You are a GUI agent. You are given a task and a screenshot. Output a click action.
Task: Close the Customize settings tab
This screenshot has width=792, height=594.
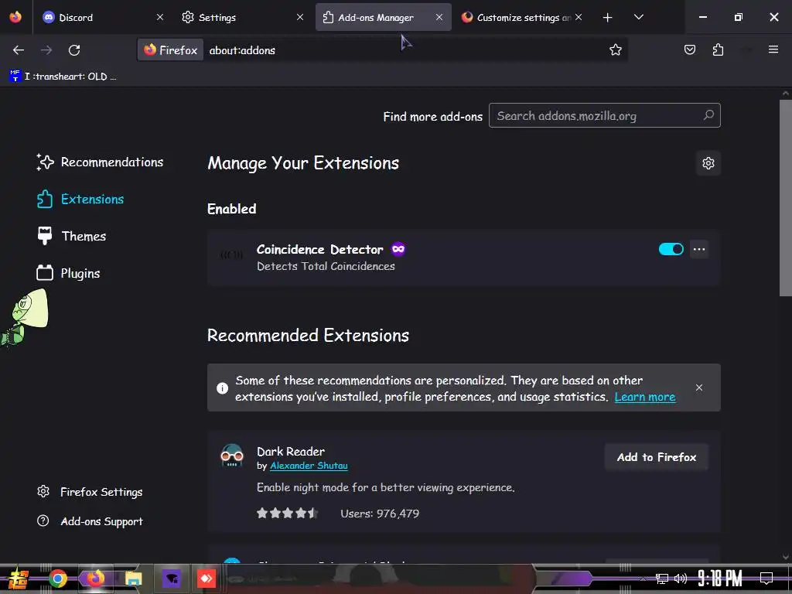pos(579,17)
